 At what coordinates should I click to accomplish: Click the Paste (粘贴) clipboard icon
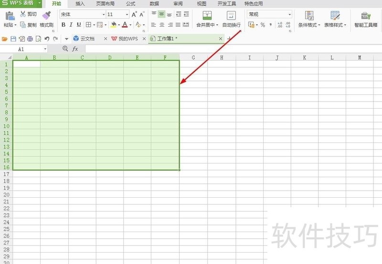pos(10,16)
